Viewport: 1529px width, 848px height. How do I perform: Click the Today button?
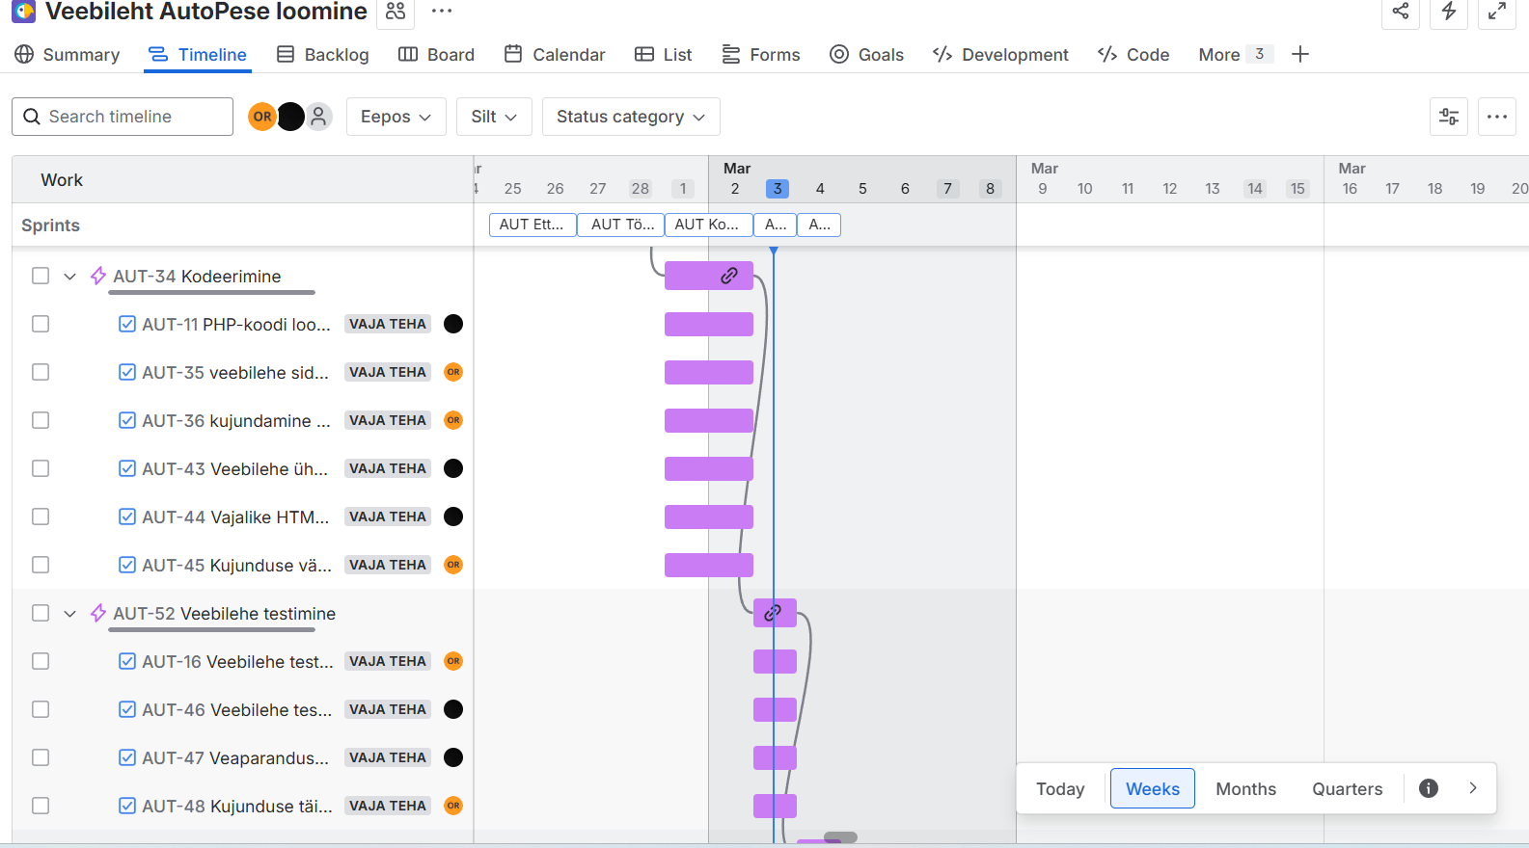point(1060,788)
